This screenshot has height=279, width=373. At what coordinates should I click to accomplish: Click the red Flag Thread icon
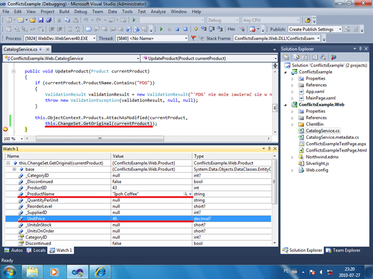(193, 38)
